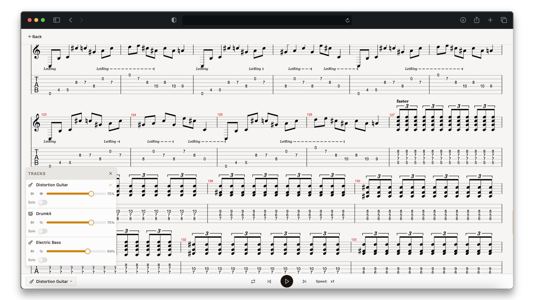Mute the Distortion Guitar track speaker icon

pyautogui.click(x=32, y=194)
